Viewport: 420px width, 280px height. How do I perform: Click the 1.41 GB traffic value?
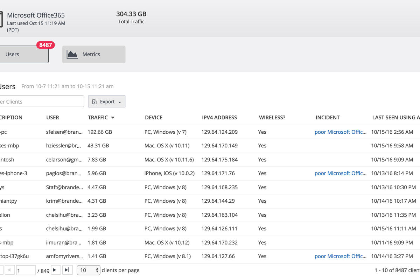(x=97, y=256)
